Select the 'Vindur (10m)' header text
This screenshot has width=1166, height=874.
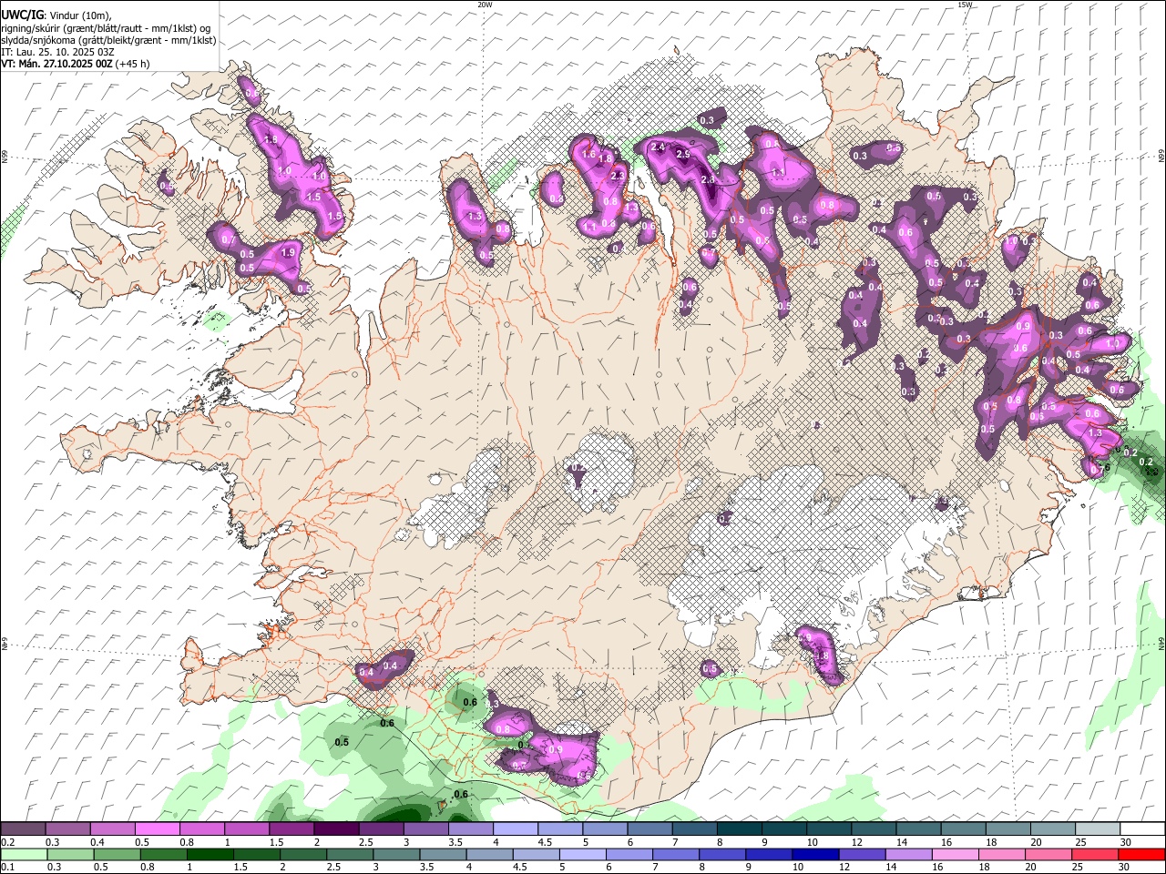click(79, 15)
